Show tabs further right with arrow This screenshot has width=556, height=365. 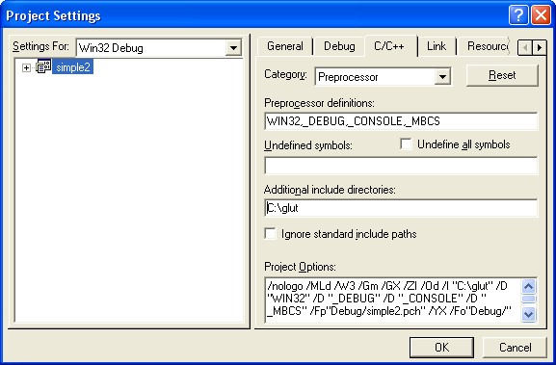[540, 47]
